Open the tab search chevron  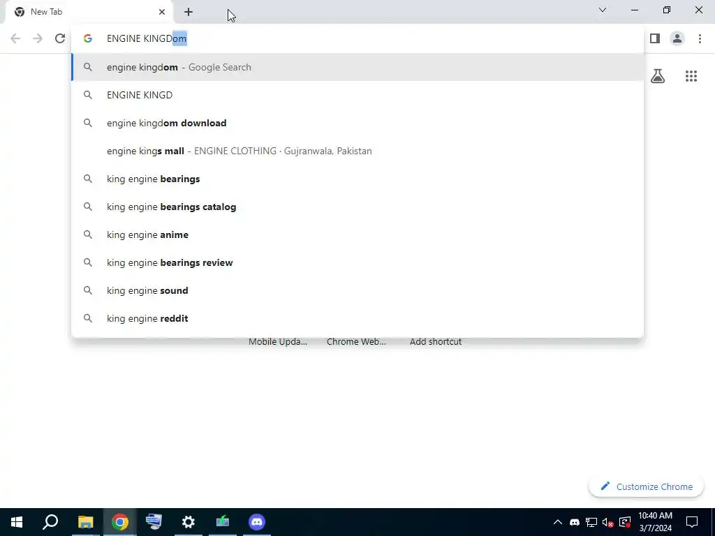pos(603,10)
